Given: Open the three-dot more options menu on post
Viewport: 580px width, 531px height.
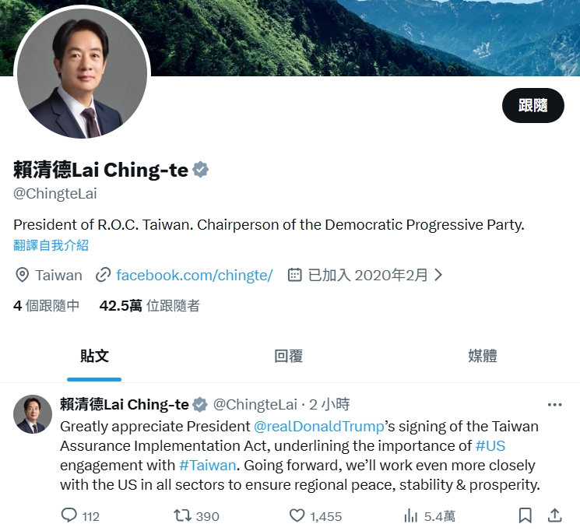Looking at the screenshot, I should tap(555, 405).
